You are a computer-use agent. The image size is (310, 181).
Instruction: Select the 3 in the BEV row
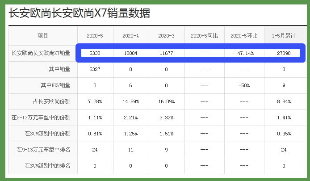(95, 85)
